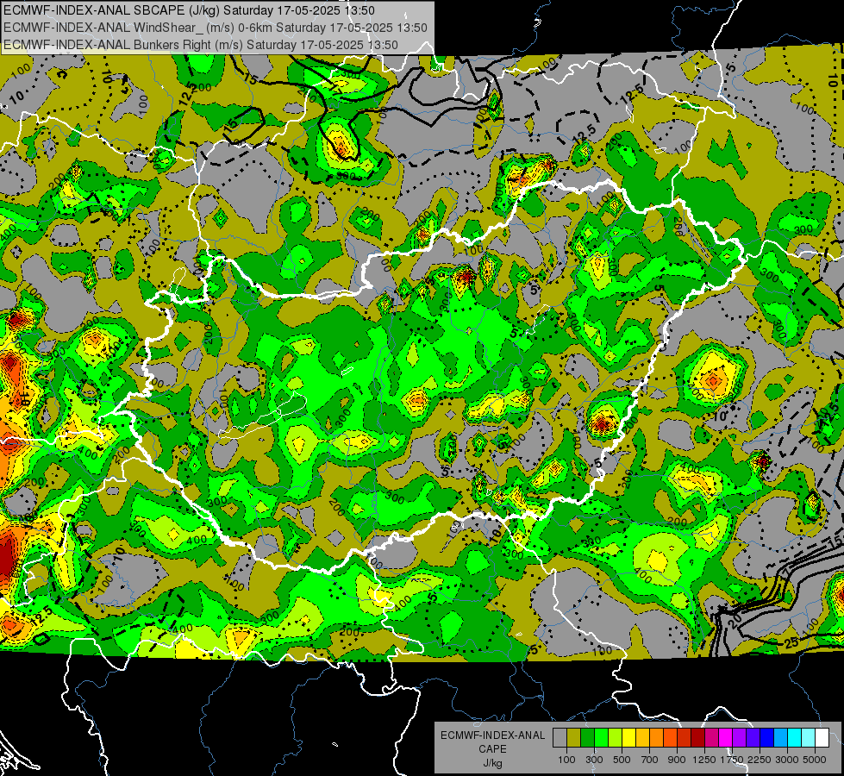Viewport: 844px width, 776px height.
Task: Click the J/kg unit in legend
Action: coord(492,763)
